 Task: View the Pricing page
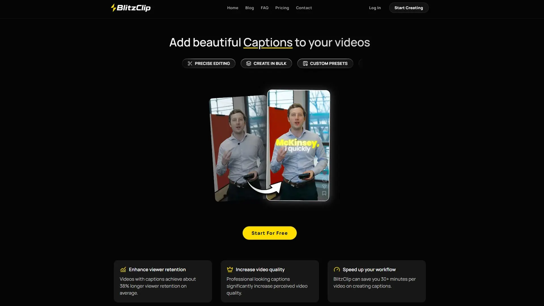pos(282,8)
